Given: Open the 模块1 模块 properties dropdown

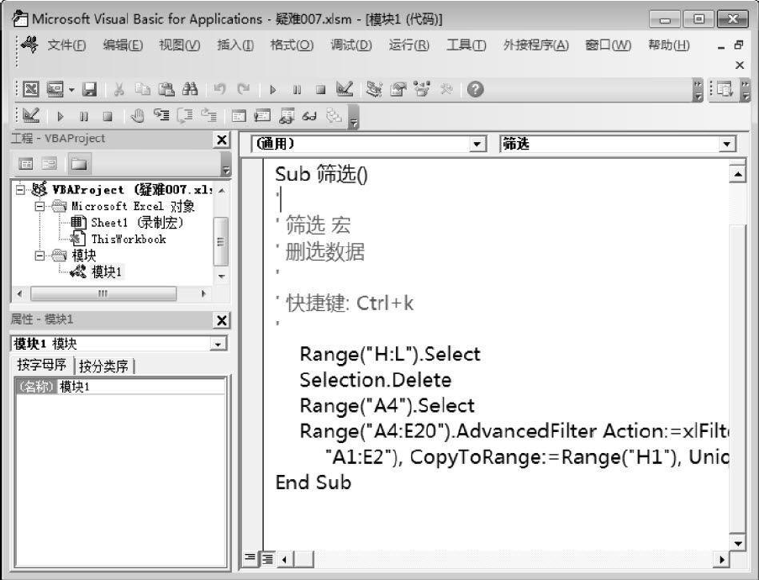Looking at the screenshot, I should (x=218, y=344).
